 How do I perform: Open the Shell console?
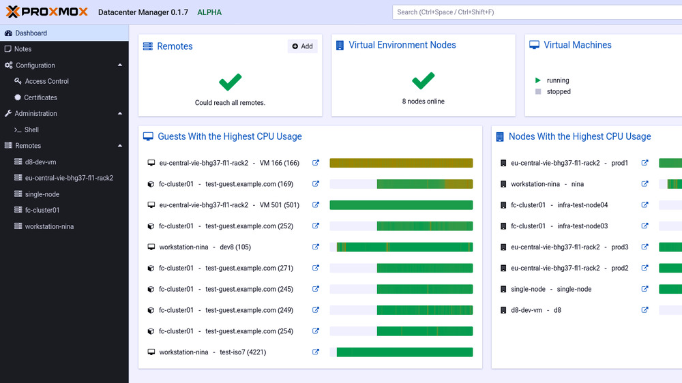pos(31,129)
